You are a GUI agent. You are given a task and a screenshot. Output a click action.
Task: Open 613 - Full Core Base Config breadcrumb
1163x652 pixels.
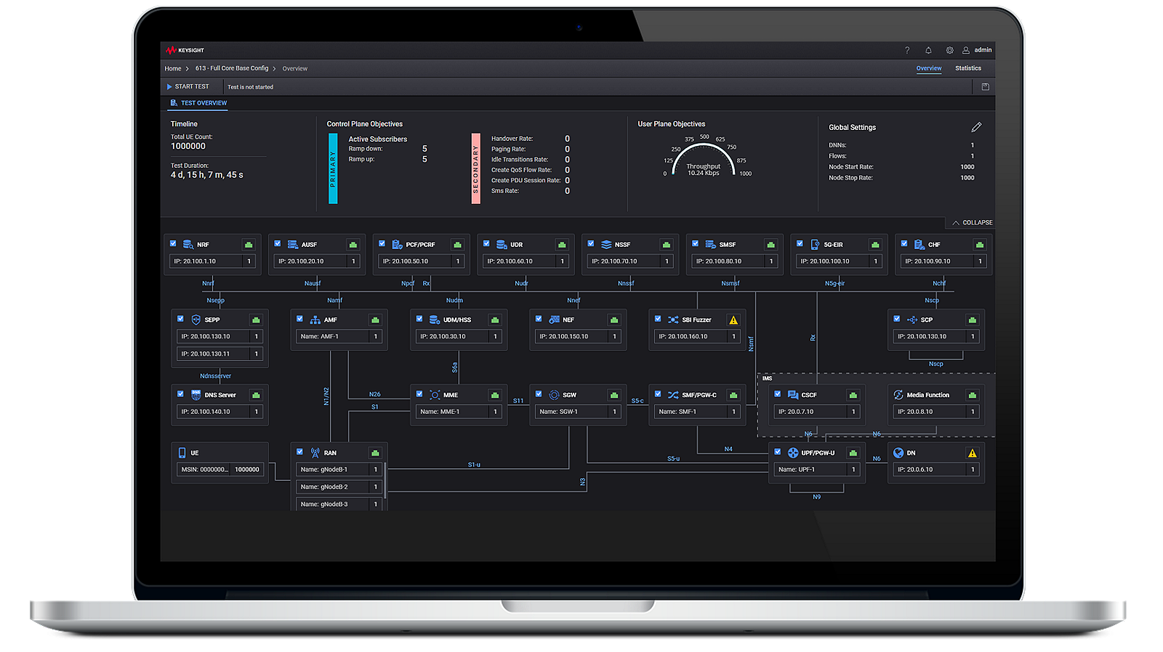click(232, 68)
